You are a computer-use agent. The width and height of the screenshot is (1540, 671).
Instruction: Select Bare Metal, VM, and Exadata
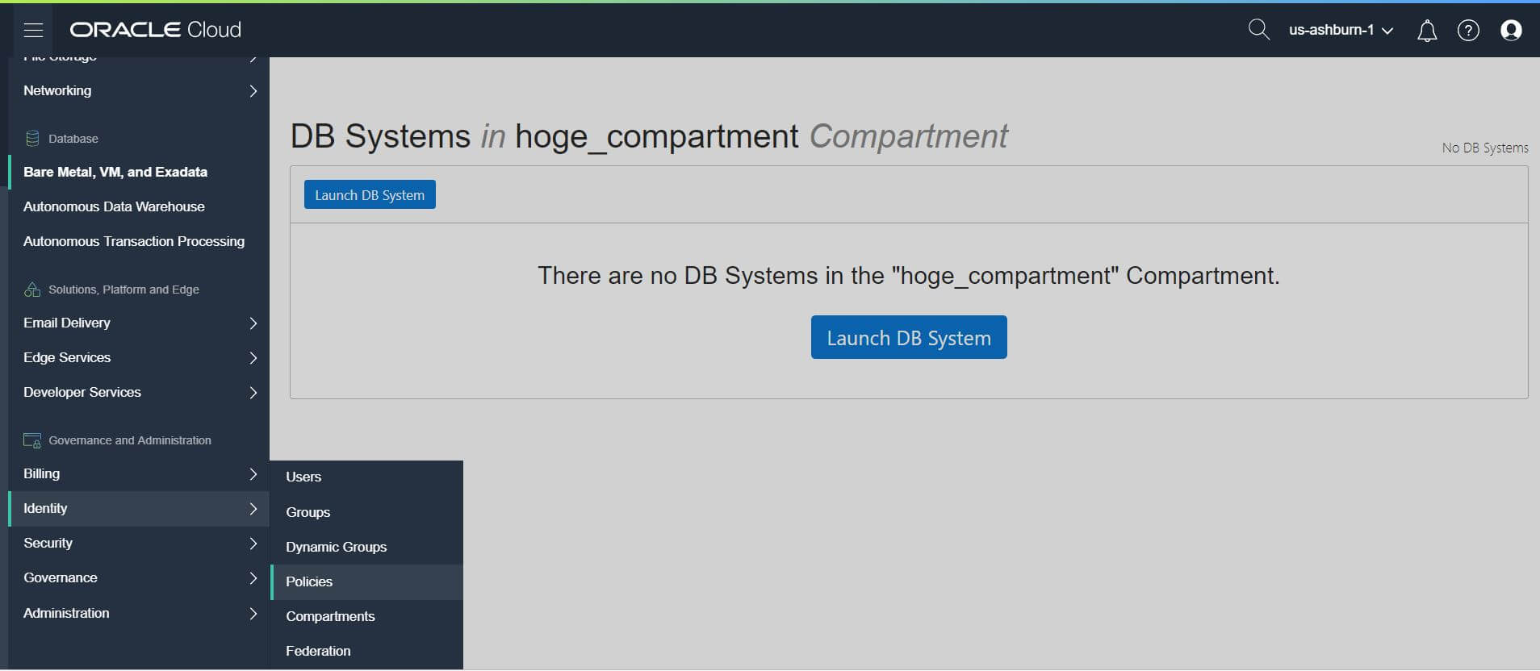[x=115, y=173]
